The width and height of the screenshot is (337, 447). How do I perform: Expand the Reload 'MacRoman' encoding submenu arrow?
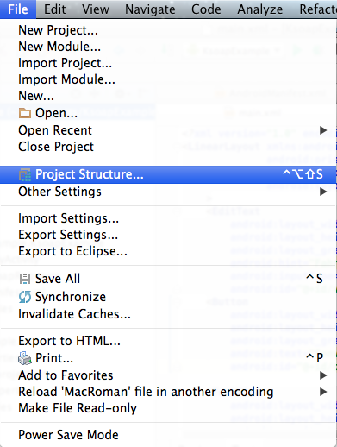(x=323, y=392)
